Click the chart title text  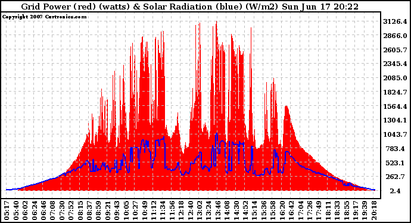(x=190, y=7)
